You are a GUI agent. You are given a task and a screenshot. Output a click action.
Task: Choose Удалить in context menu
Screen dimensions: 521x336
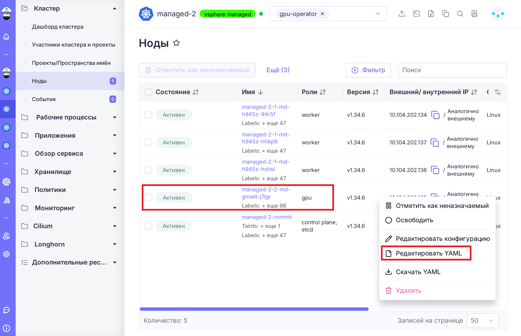pos(437,290)
